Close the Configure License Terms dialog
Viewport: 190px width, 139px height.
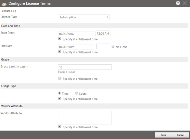[x=184, y=3]
